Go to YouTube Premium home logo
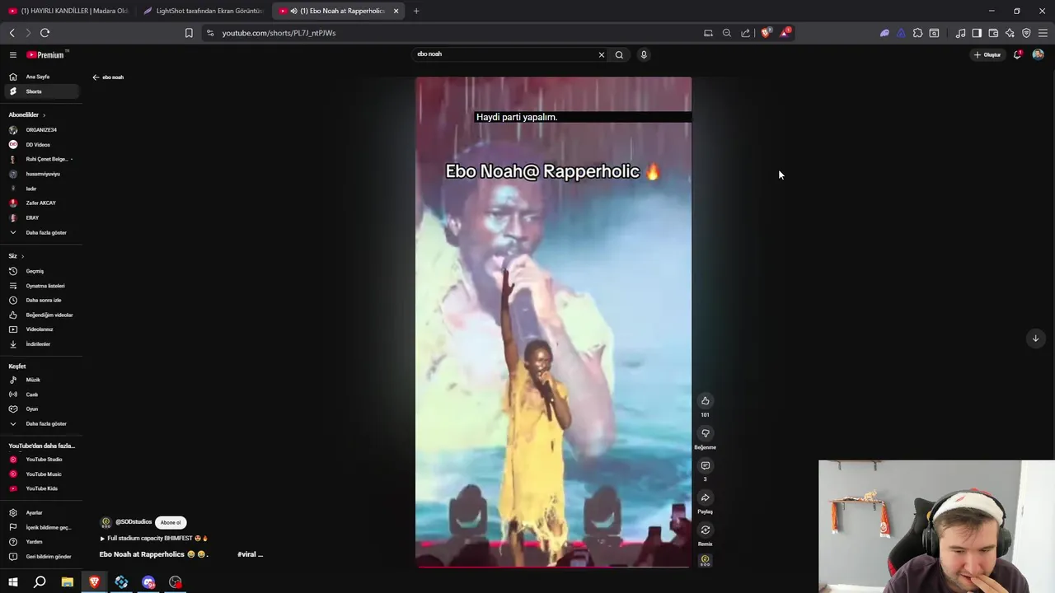The height and width of the screenshot is (593, 1055). click(x=45, y=55)
